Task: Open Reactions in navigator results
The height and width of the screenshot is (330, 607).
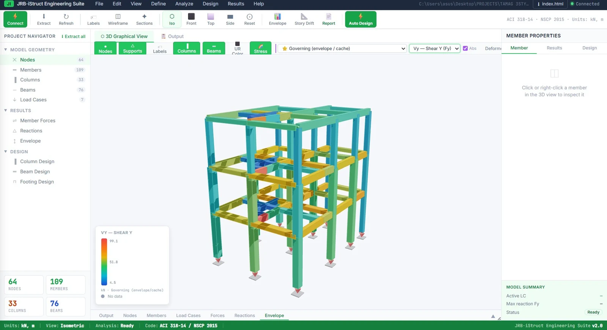Action: coord(45,131)
